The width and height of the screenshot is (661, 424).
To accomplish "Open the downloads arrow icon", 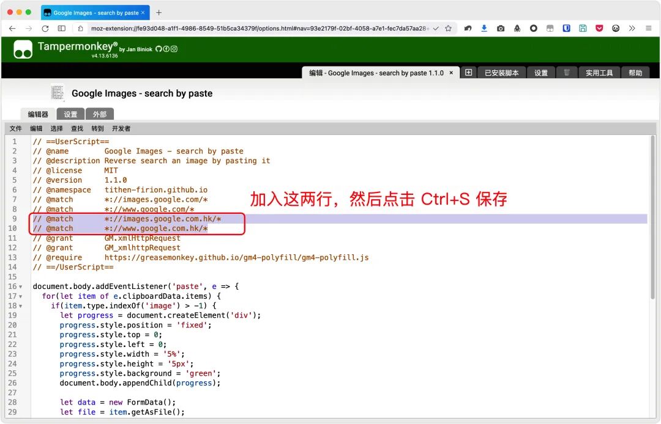I will (484, 29).
